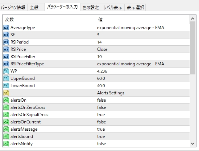Click the double-type icon next to WP
This screenshot has width=199, height=151.
pyautogui.click(x=6, y=71)
